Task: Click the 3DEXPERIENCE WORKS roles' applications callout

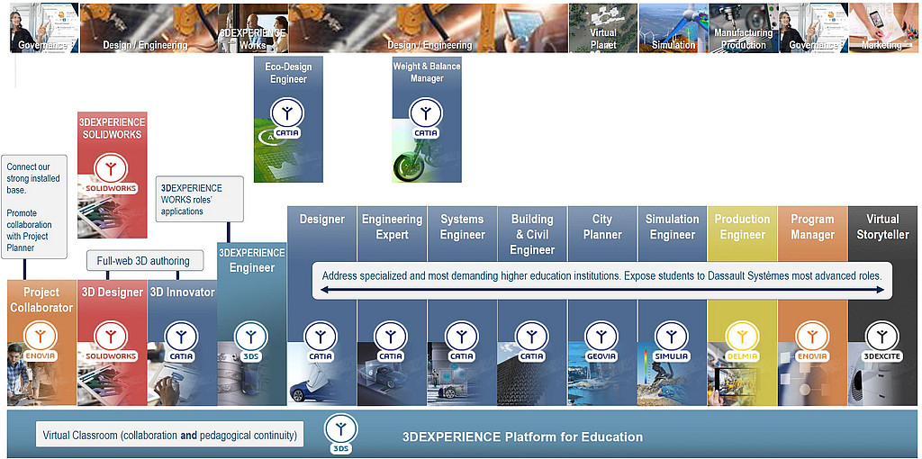Action: [x=199, y=199]
